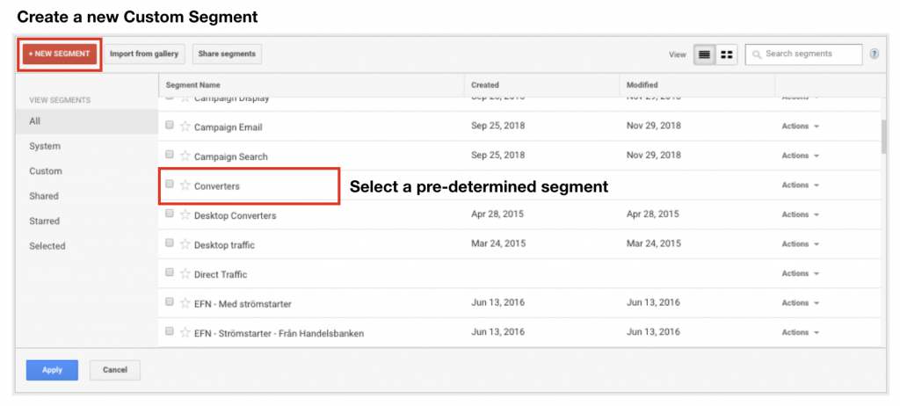Click the segment list vertical scrollbar
The width and height of the screenshot is (900, 406).
(x=883, y=137)
